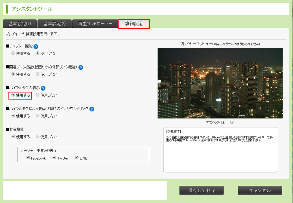Select the 詳細設定 tab
The width and height of the screenshot is (293, 203).
point(134,24)
